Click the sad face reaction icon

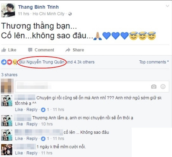coord(15,62)
